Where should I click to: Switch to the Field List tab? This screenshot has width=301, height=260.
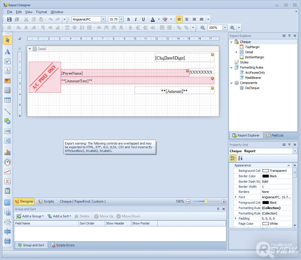pos(275,135)
